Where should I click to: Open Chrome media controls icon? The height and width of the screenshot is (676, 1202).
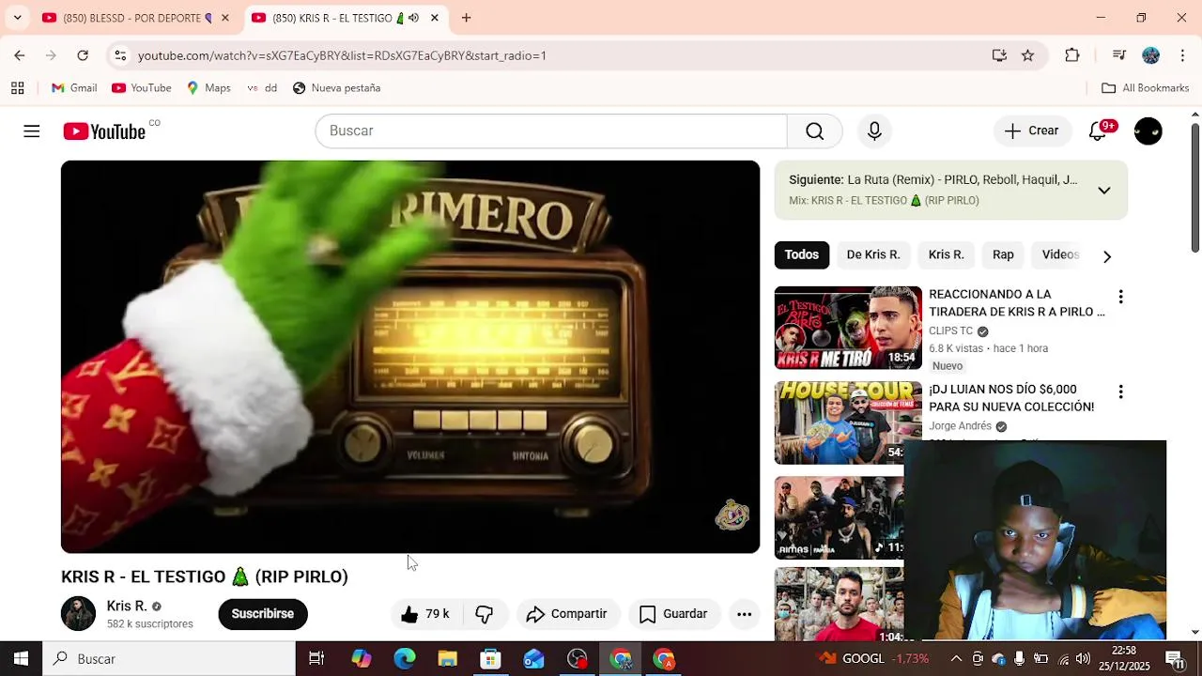(1118, 55)
